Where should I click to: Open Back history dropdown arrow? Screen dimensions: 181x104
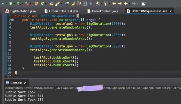click(x=129, y=4)
